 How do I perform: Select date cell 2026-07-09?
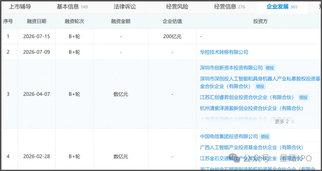point(37,52)
